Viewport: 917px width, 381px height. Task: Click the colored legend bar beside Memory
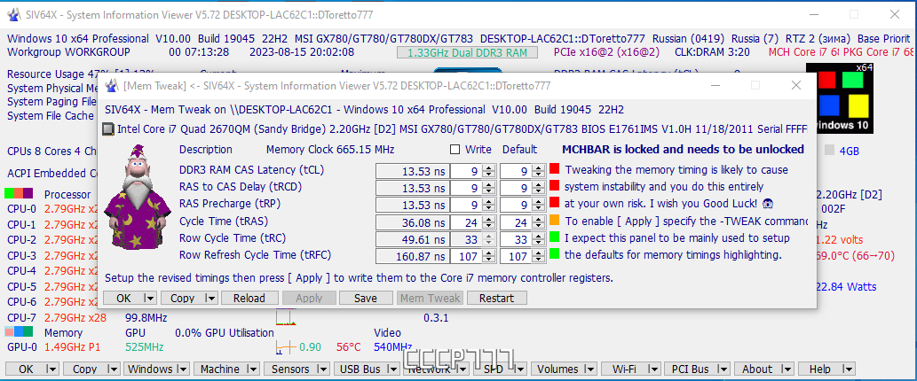pyautogui.click(x=19, y=331)
